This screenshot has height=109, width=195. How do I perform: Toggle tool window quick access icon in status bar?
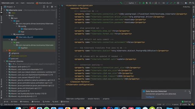2,104
